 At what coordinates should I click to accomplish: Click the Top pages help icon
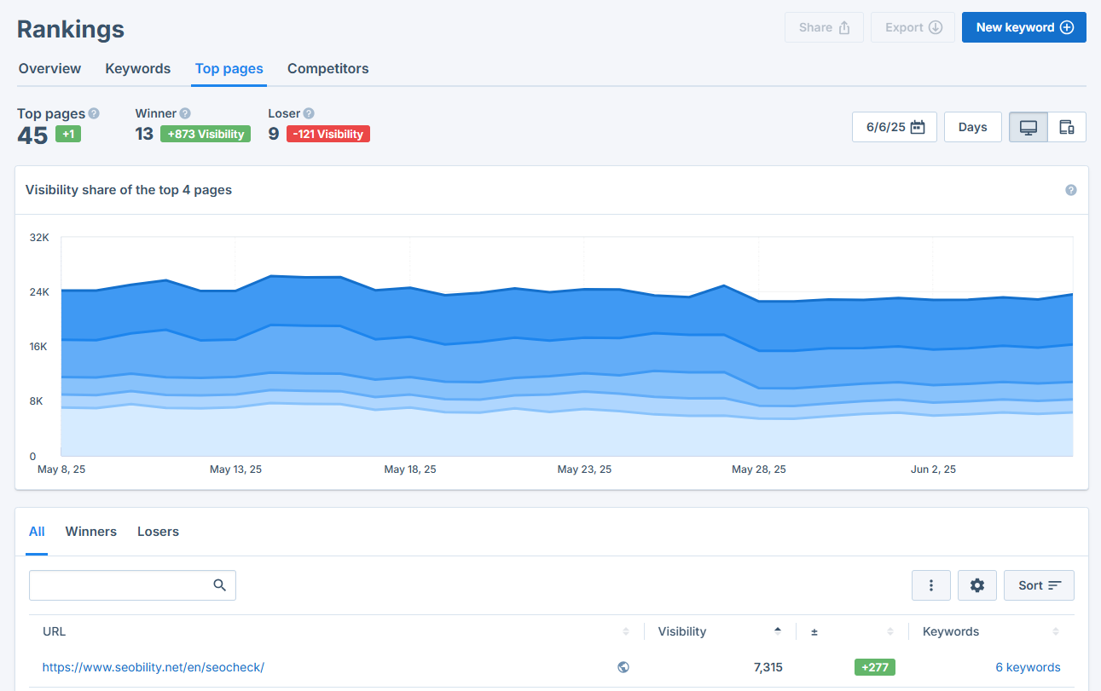click(93, 112)
